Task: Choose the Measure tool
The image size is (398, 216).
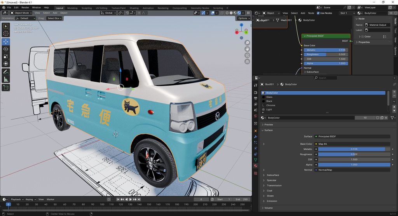Action: [6, 79]
